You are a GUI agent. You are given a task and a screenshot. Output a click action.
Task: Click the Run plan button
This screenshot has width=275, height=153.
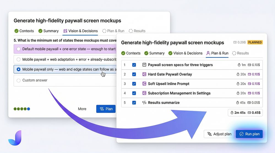[x=249, y=134]
